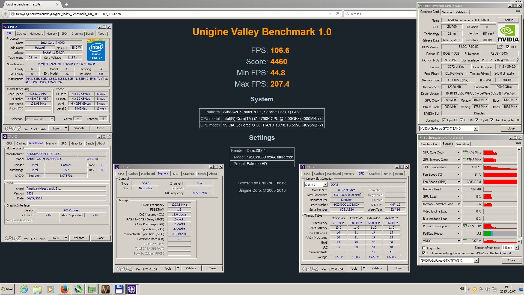Open the UNIGINE Engine link
This screenshot has width=524, height=295.
point(273,183)
